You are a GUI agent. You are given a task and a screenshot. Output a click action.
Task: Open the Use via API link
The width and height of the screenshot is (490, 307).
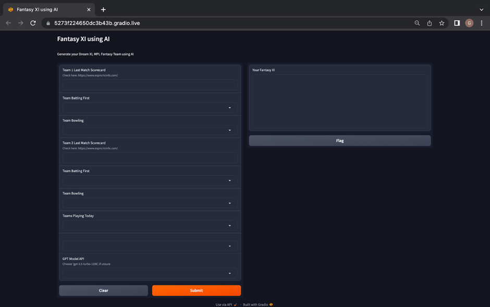click(x=226, y=304)
